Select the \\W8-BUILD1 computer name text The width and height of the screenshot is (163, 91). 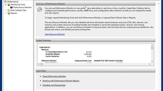tap(45, 47)
